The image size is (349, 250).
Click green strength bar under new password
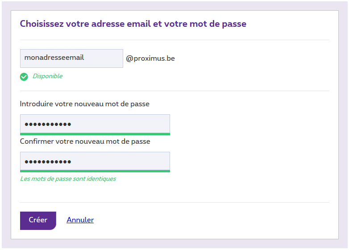tap(95, 134)
